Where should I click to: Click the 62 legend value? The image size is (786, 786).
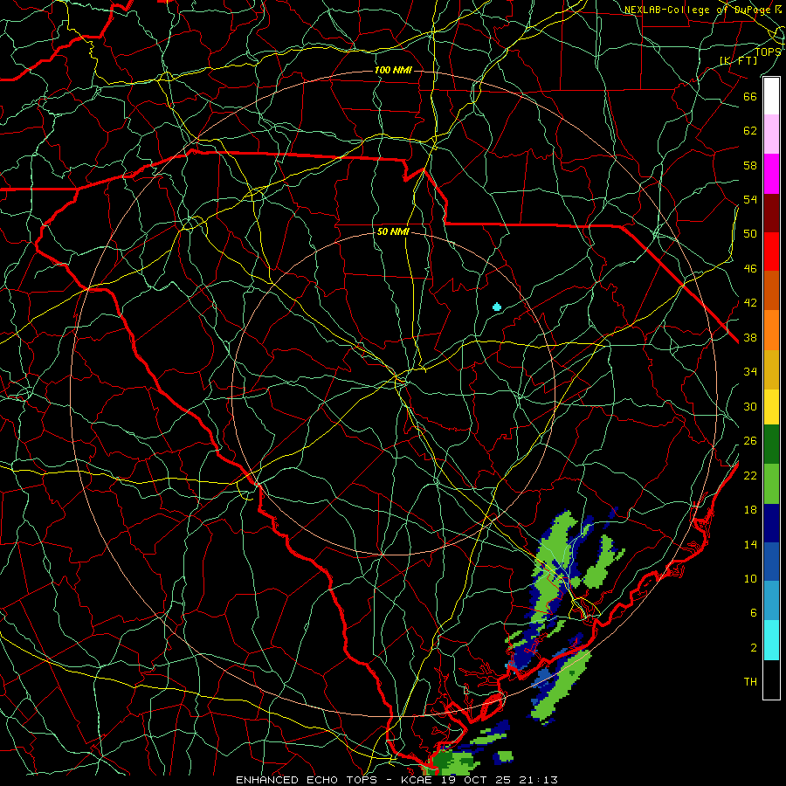click(x=750, y=131)
